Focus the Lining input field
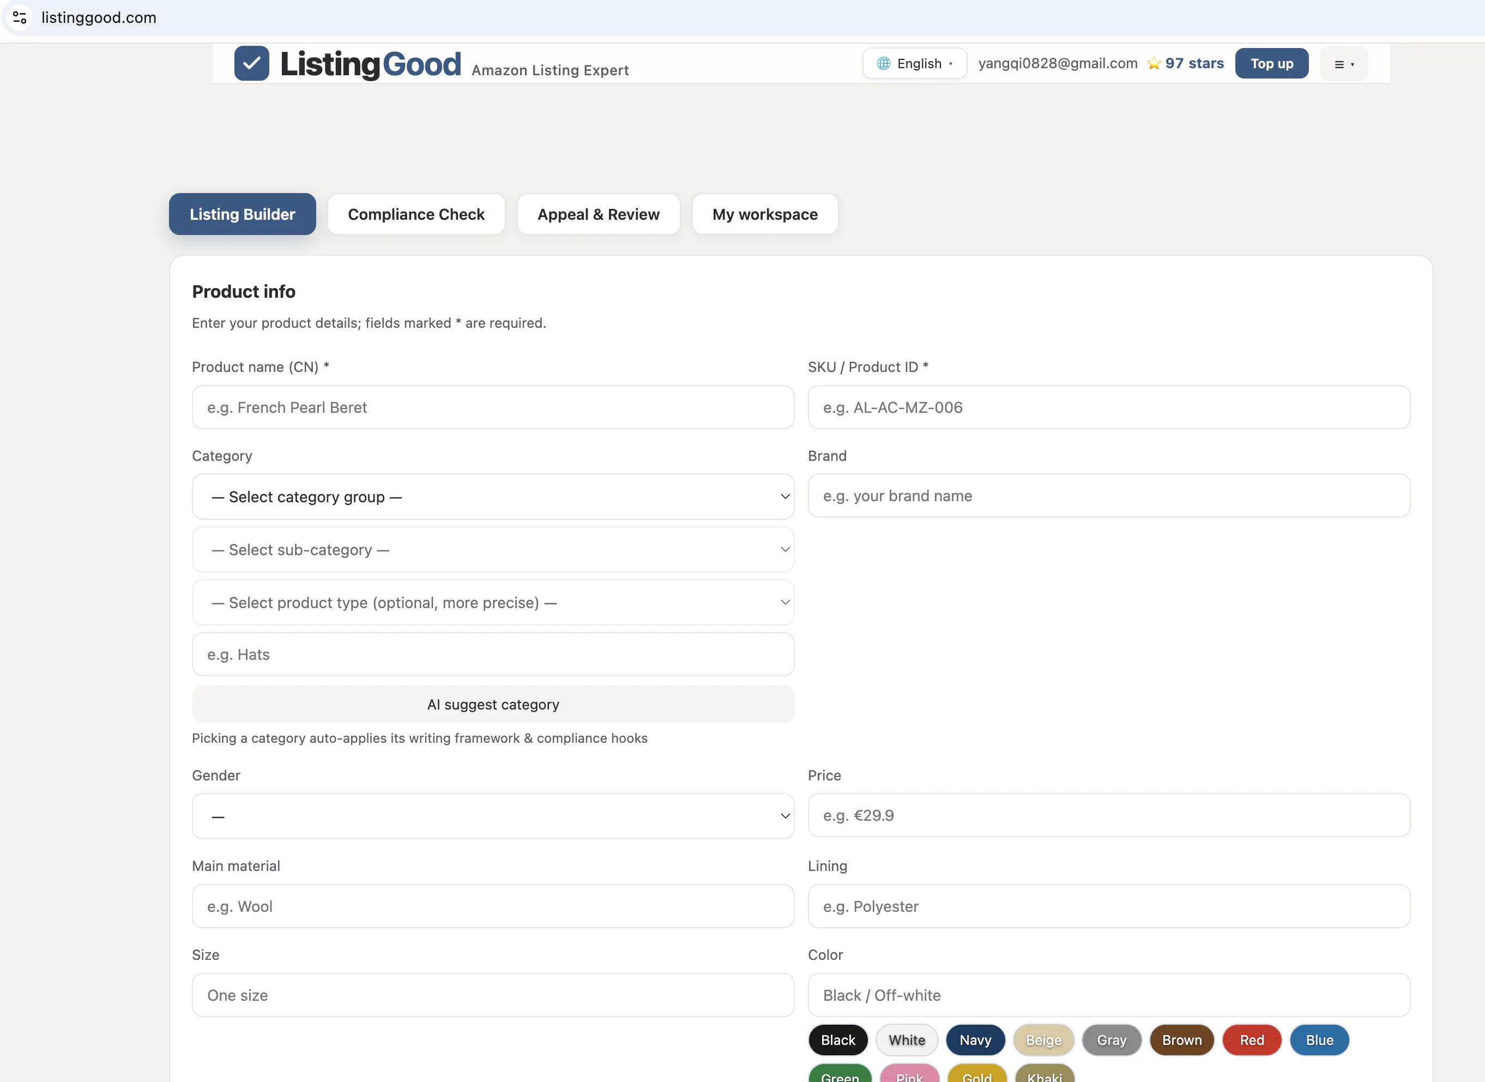 coord(1108,906)
